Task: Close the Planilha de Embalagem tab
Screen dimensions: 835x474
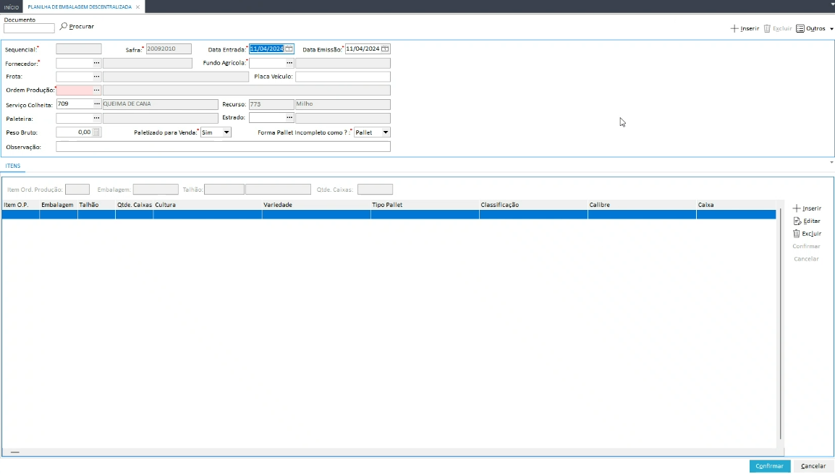Action: 138,7
